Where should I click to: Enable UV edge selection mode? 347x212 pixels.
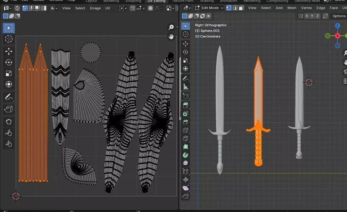point(31,8)
